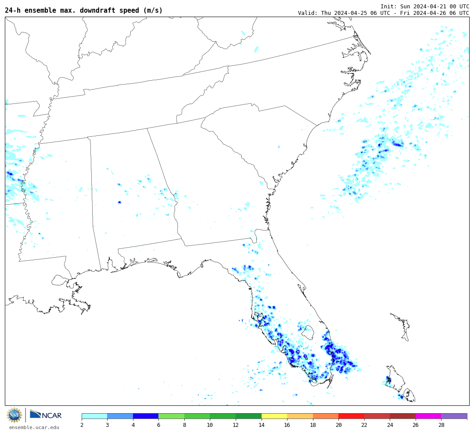This screenshot has width=474, height=433.
Task: Click the colorbar tick label '14'
Action: pos(262,425)
